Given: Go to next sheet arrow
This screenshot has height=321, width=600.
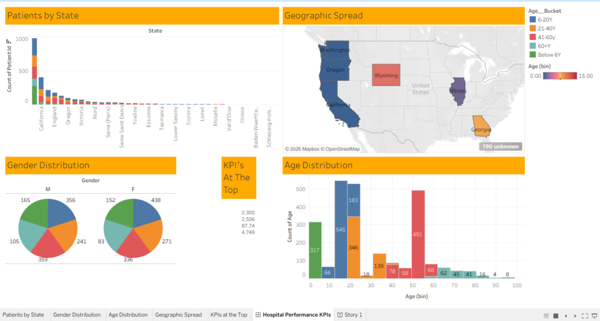Looking at the screenshot, I should coord(575,316).
